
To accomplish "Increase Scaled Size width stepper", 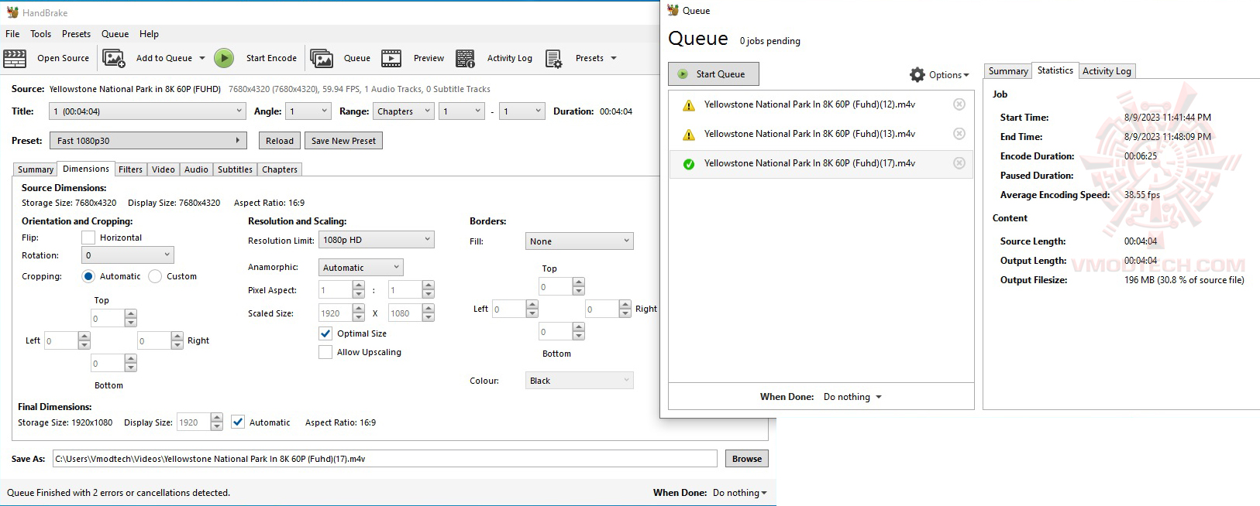I will [x=358, y=309].
